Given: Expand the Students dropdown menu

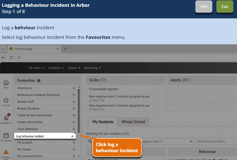Looking at the screenshot, I should pyautogui.click(x=56, y=68).
